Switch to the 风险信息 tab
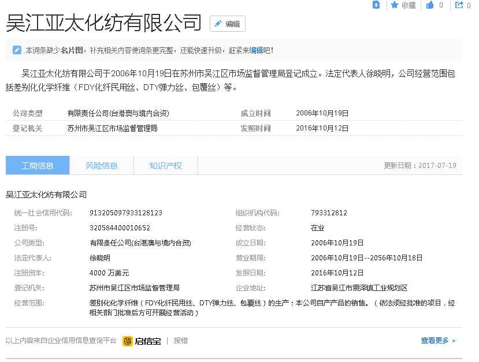 tap(102, 166)
